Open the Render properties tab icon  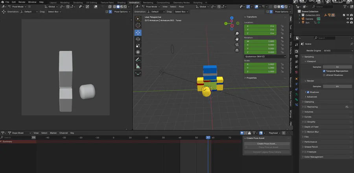297,52
